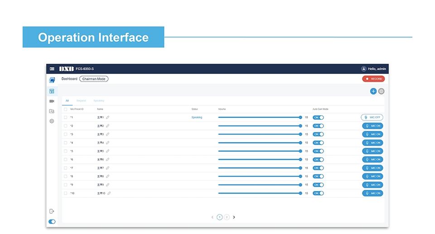This screenshot has height=234, width=435.
Task: Open the meeting icon atop the sidebar
Action: (52, 80)
